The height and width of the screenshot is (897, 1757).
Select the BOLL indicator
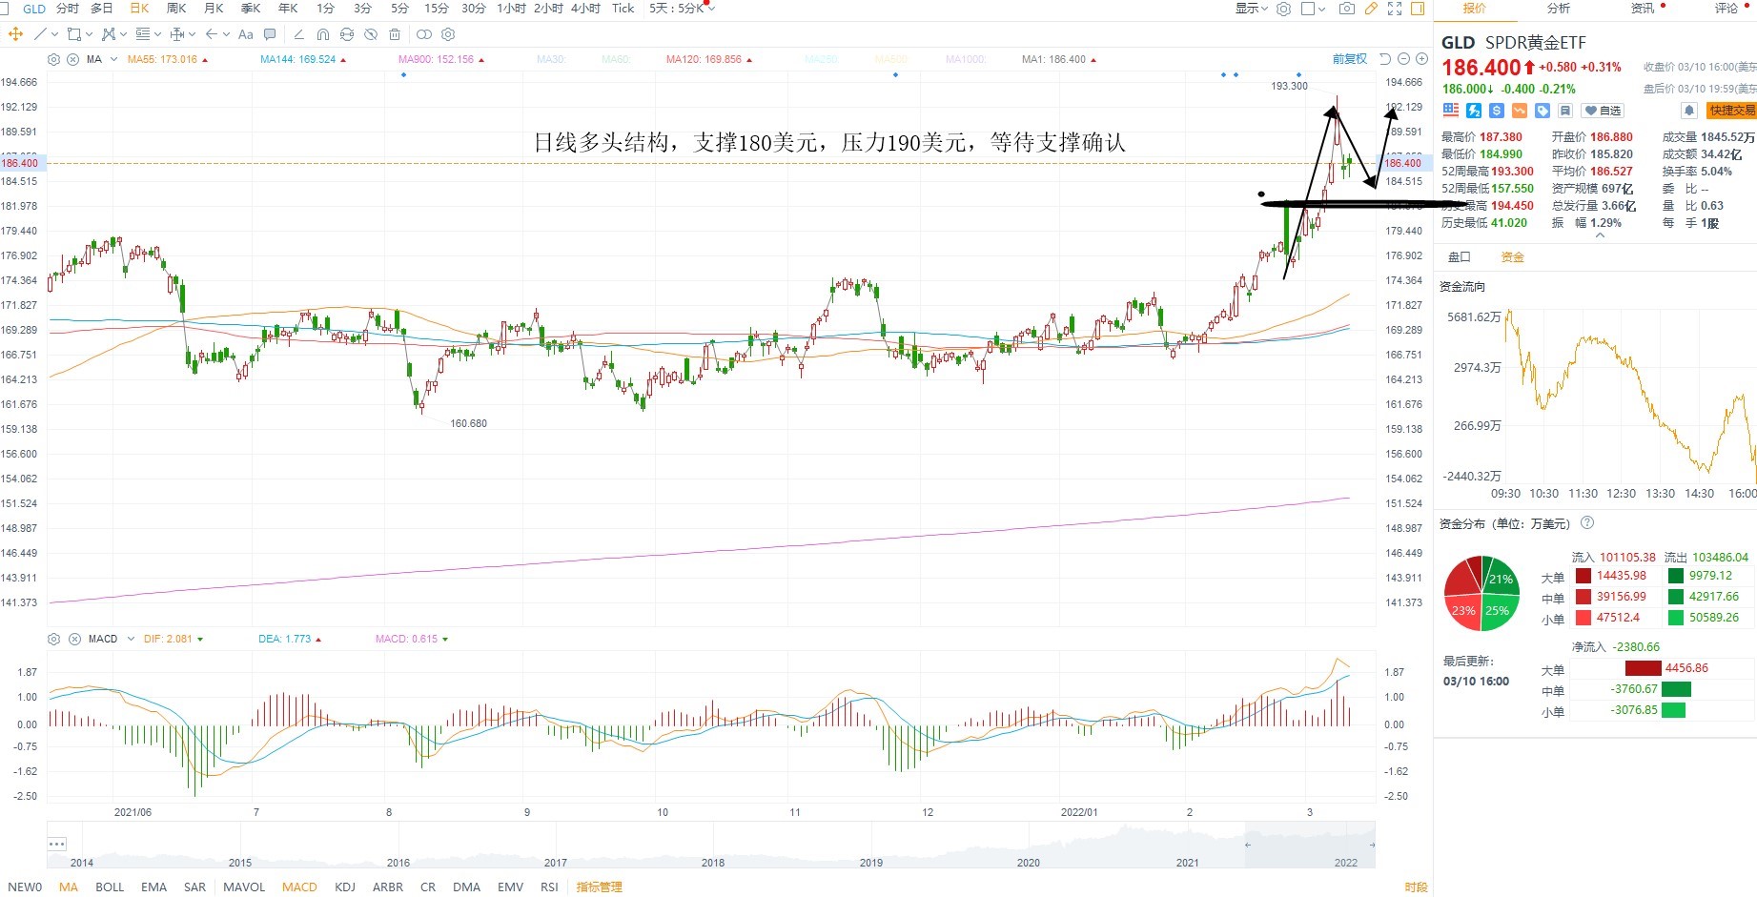tap(110, 887)
